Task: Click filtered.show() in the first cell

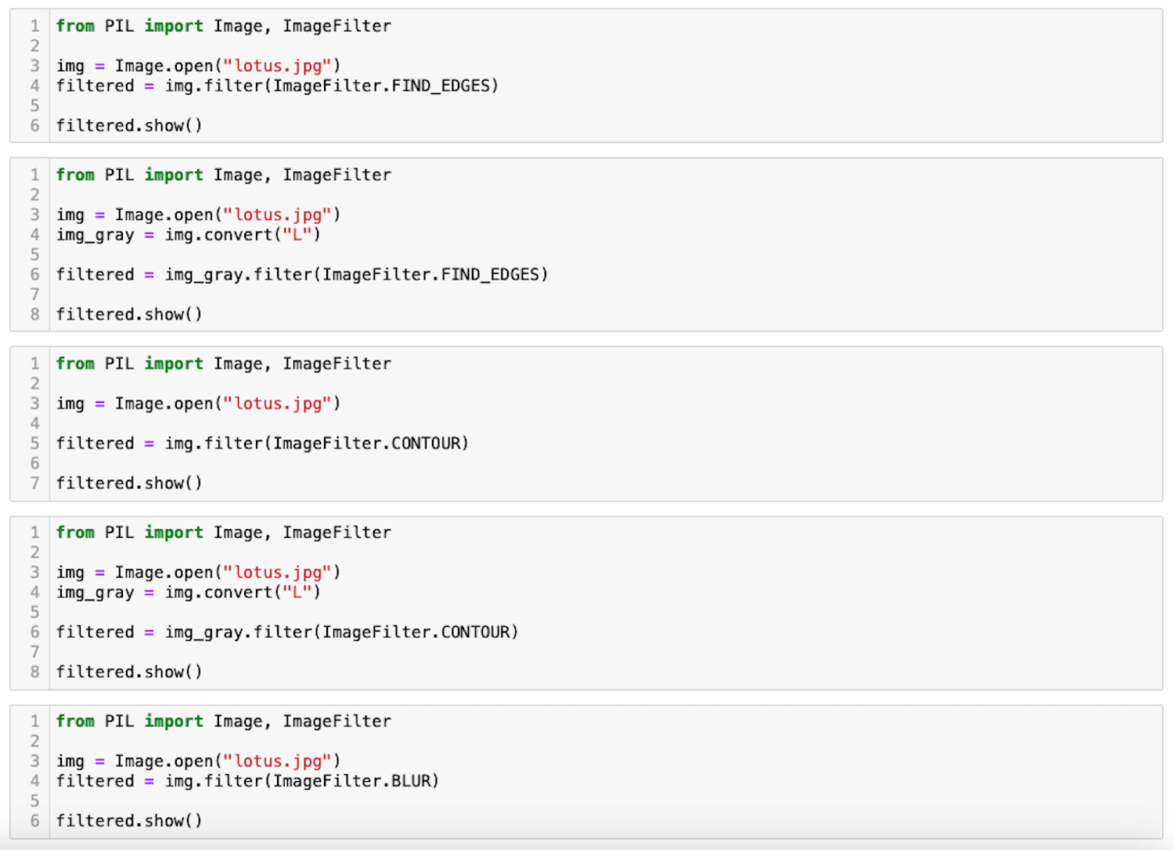Action: click(129, 126)
